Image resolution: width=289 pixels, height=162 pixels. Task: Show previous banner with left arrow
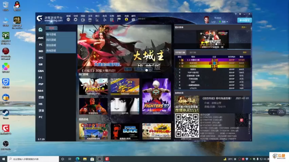pos(81,50)
